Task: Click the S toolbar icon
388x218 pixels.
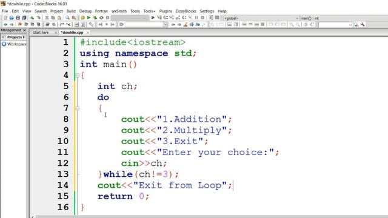Action: (306, 24)
